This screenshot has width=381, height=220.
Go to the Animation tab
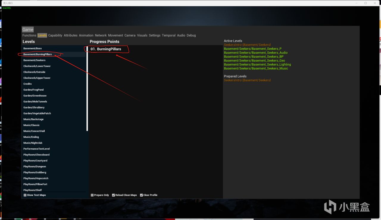pos(86,35)
